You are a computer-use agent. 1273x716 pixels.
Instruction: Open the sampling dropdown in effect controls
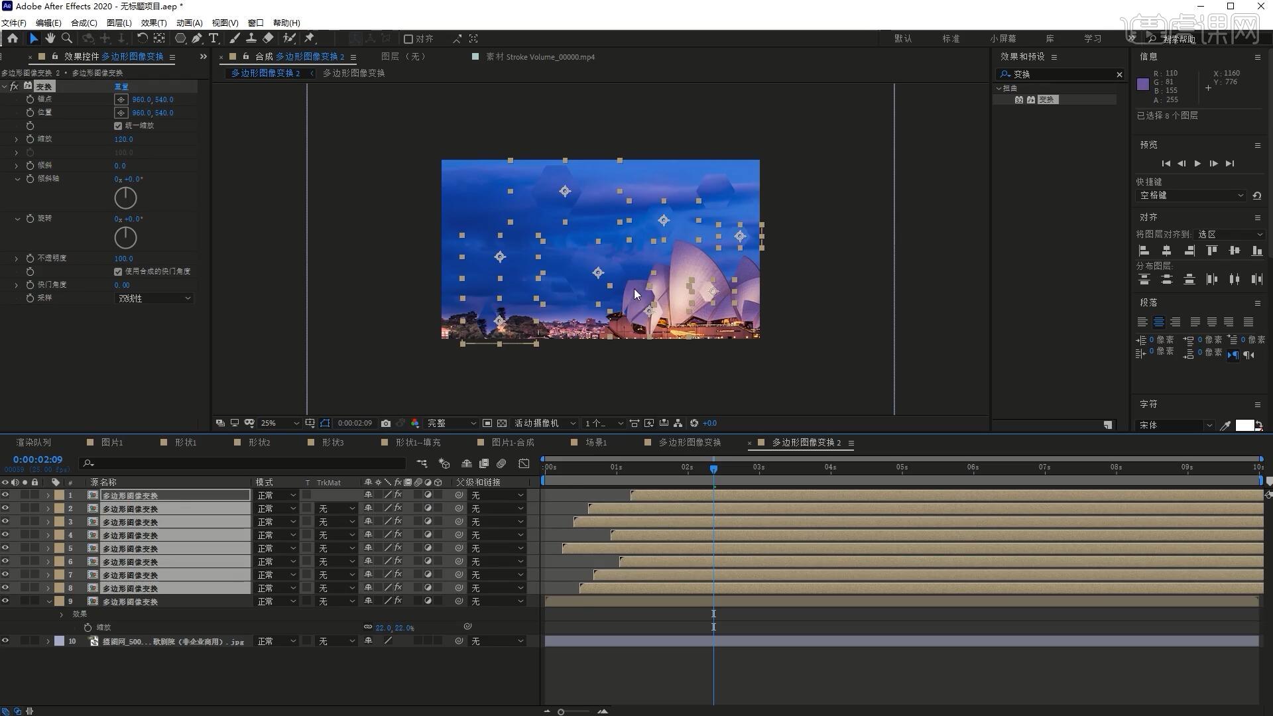[154, 298]
